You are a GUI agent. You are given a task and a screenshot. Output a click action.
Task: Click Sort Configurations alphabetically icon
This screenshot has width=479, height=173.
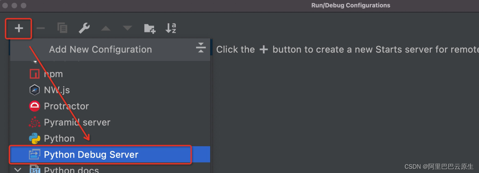[171, 28]
